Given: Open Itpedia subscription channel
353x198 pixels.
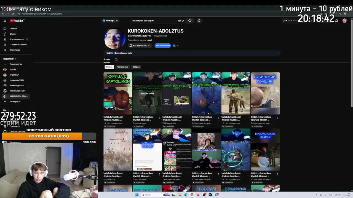Looking at the screenshot, I should [x=13, y=69].
